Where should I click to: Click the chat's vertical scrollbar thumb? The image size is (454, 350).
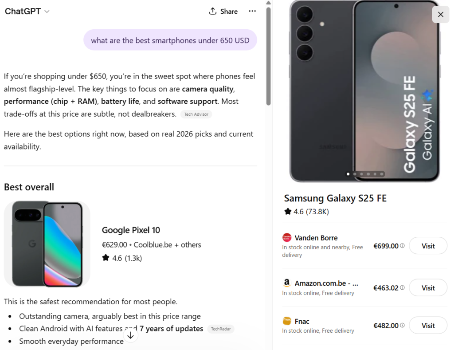(268, 55)
